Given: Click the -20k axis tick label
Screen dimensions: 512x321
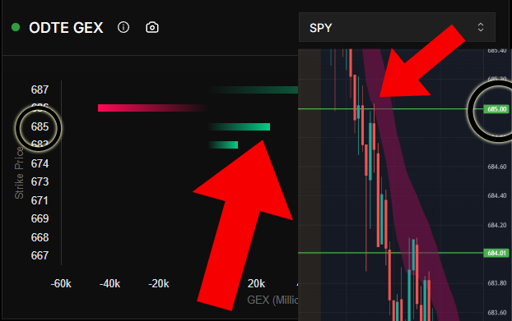Looking at the screenshot, I should pos(159,283).
